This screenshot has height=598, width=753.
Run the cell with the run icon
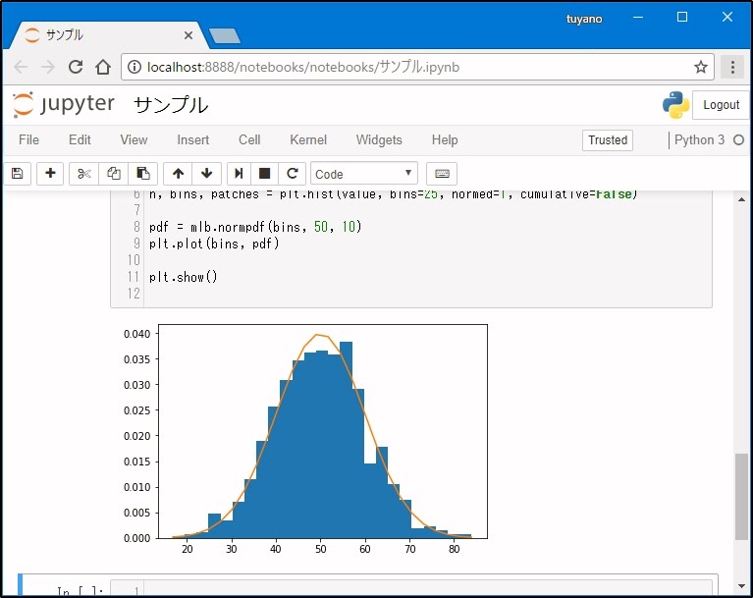pyautogui.click(x=241, y=174)
